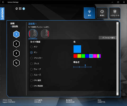The image size is (127, 106).
Task: Select lighting profile hexagon 1
Action: [16, 34]
